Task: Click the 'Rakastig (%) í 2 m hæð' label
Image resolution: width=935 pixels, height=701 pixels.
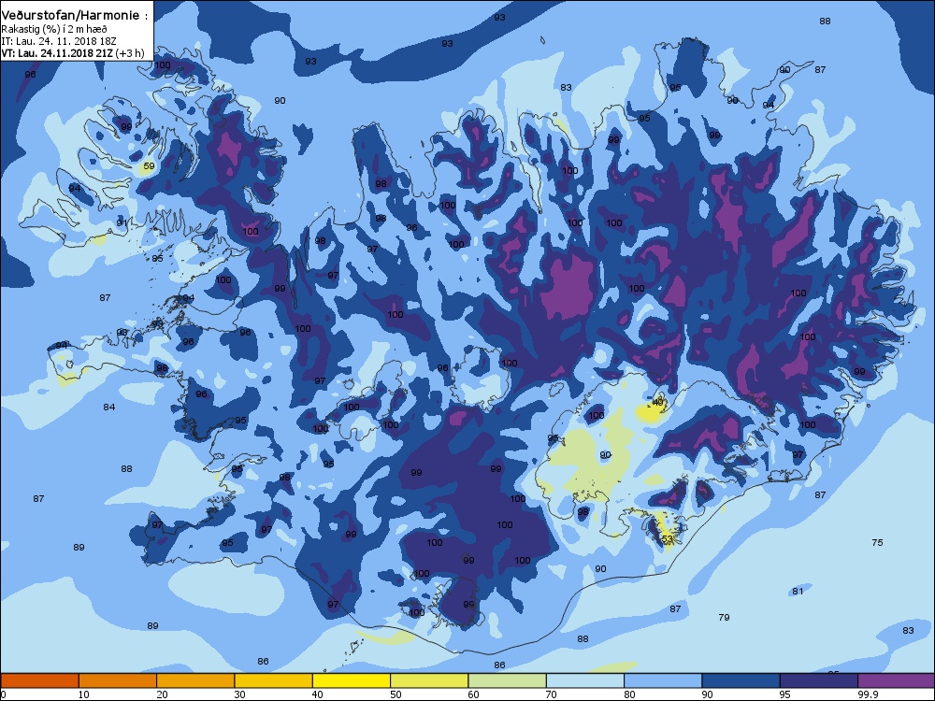Action: (54, 29)
